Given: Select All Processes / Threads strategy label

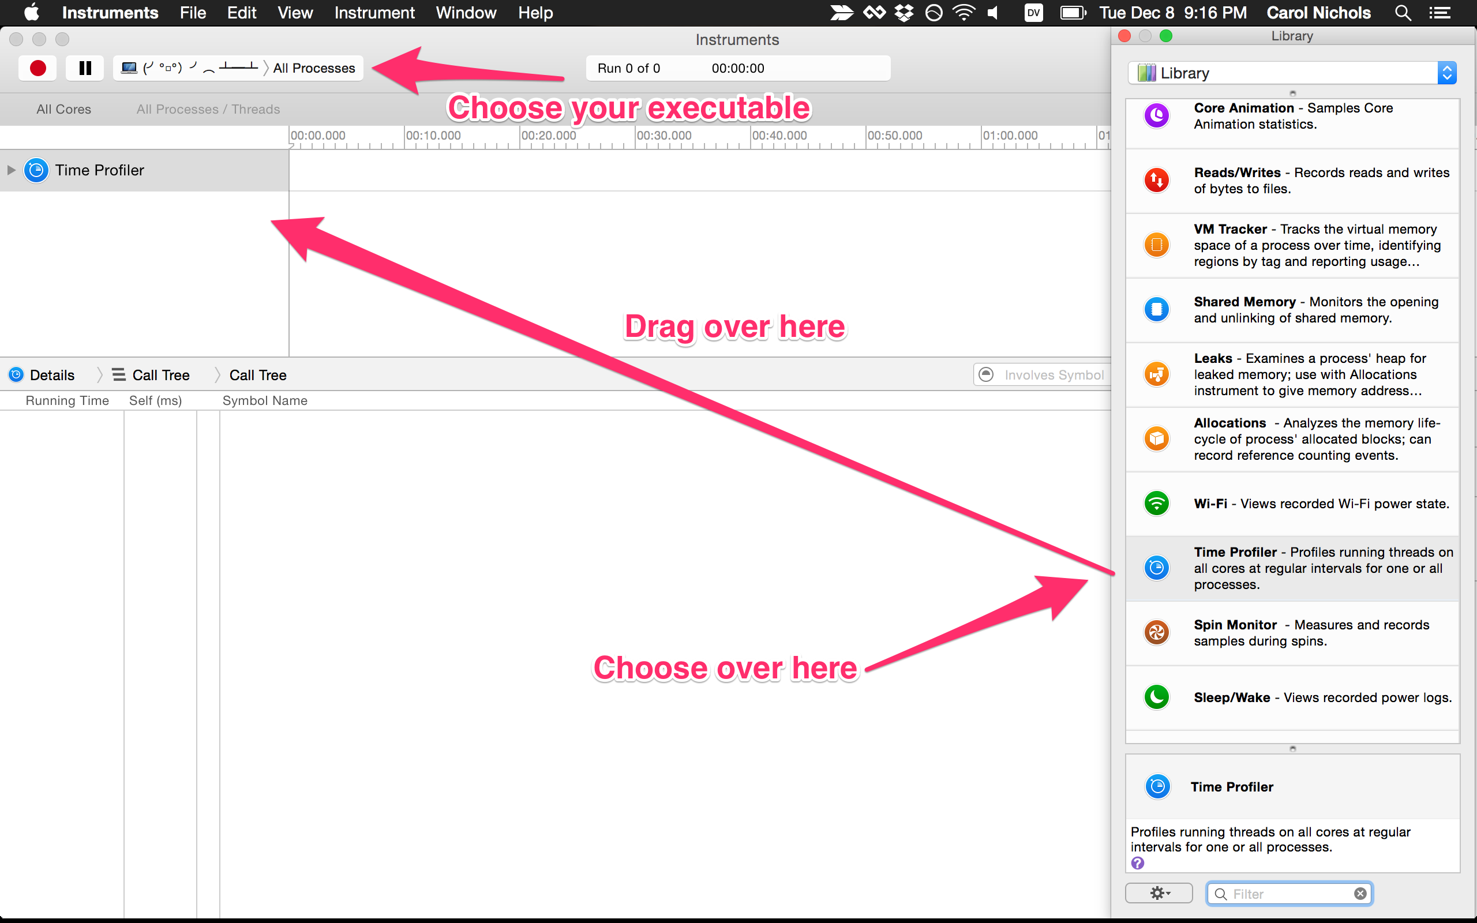Looking at the screenshot, I should click(208, 109).
